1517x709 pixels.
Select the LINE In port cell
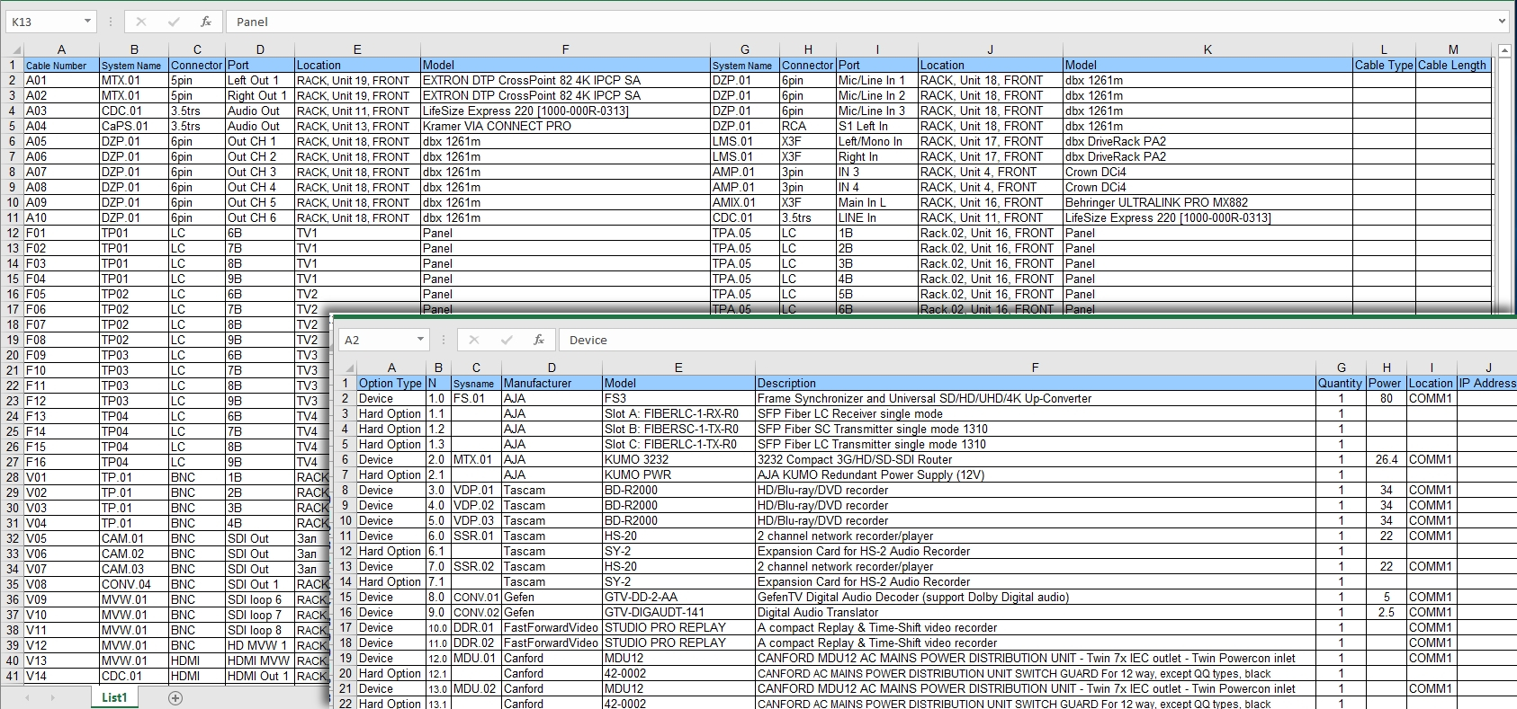pyautogui.click(x=877, y=217)
